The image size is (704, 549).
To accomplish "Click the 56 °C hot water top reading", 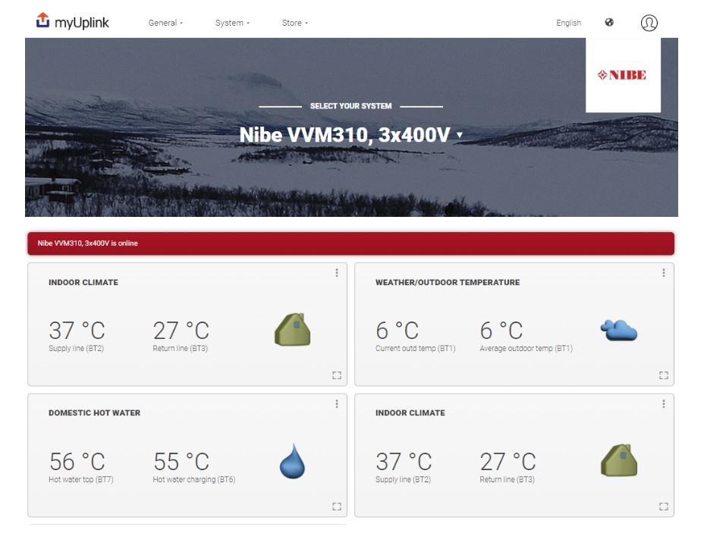I will (77, 461).
